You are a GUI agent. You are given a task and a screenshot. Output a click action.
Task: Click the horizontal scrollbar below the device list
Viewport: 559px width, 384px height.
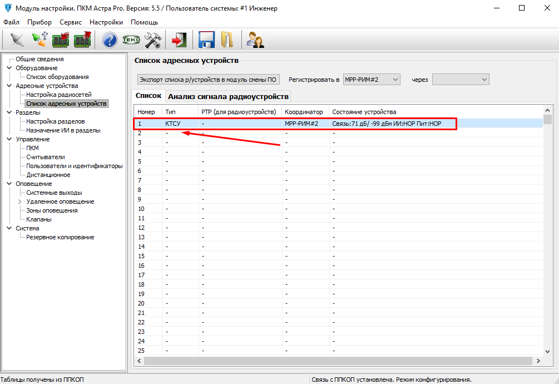pos(334,361)
